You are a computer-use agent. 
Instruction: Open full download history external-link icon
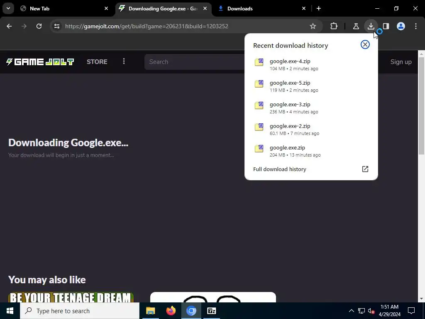[x=365, y=169]
